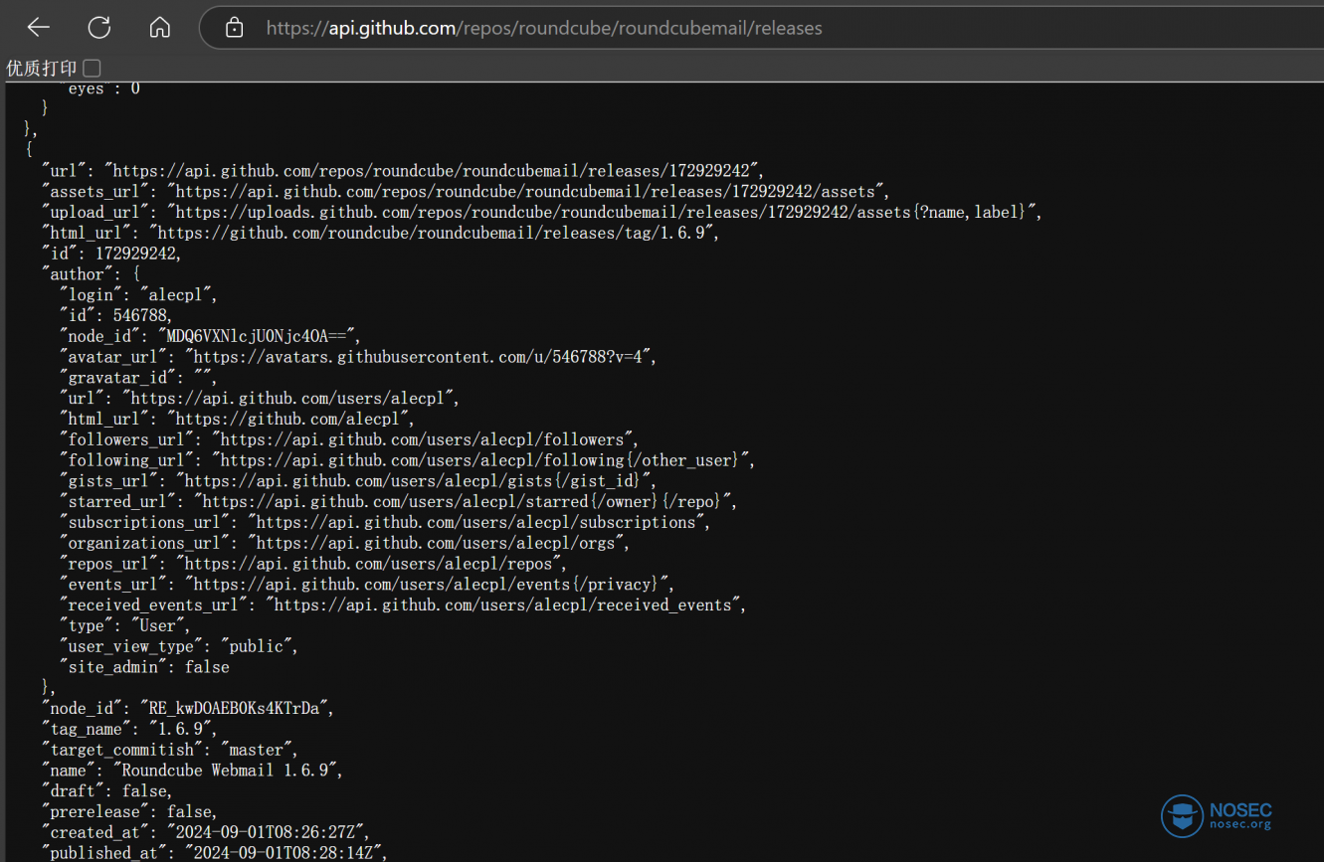Select the "type": "User" line
Viewport: 1324px width, 862px height.
point(125,625)
